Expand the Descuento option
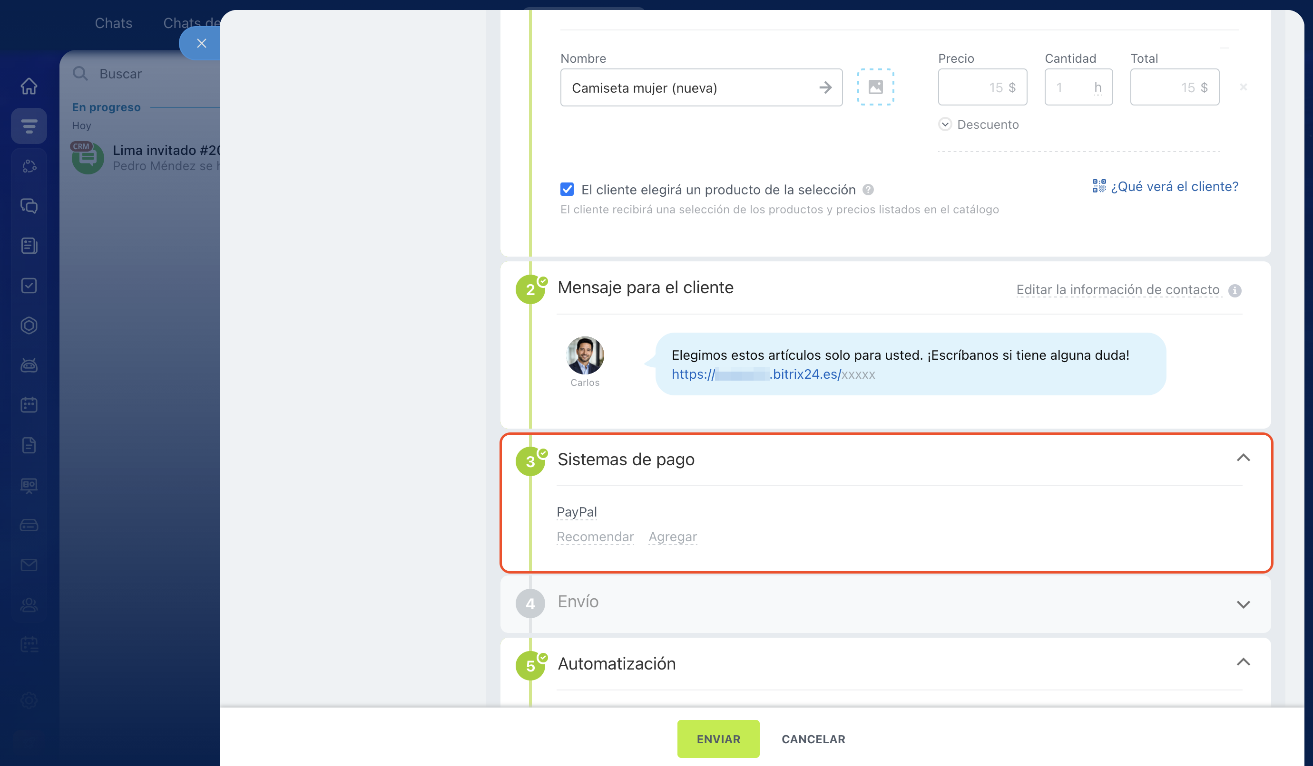The image size is (1313, 766). click(x=945, y=124)
